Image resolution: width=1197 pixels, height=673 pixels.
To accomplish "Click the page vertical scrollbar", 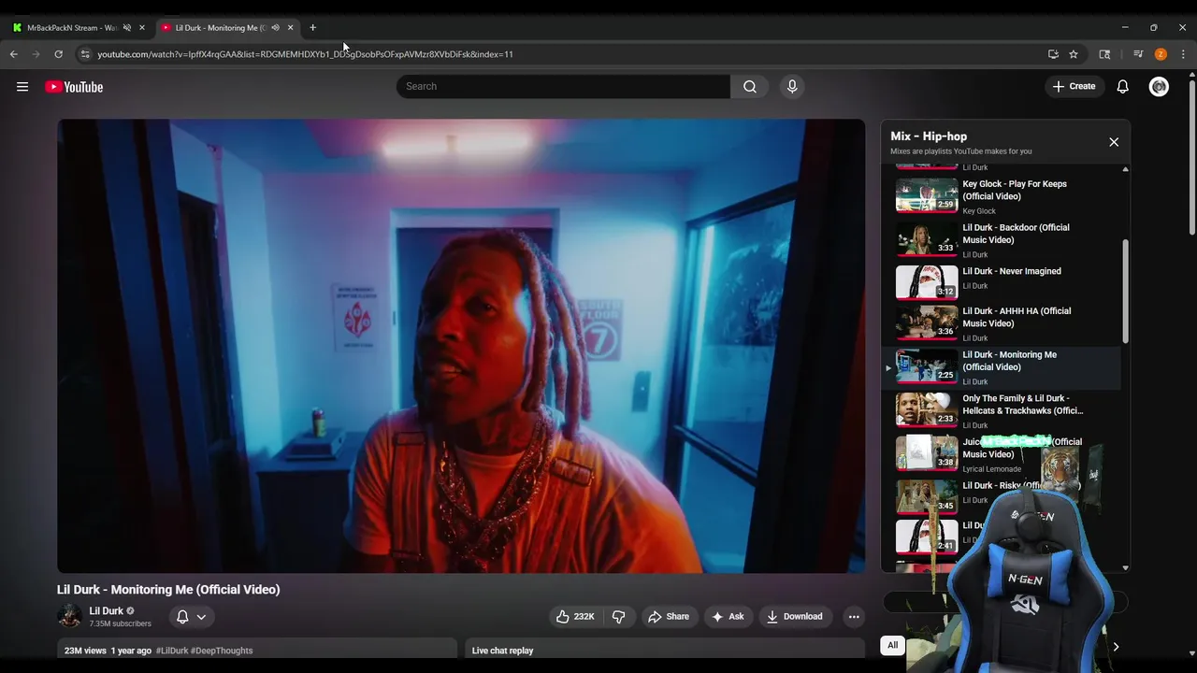I will coord(1191,159).
